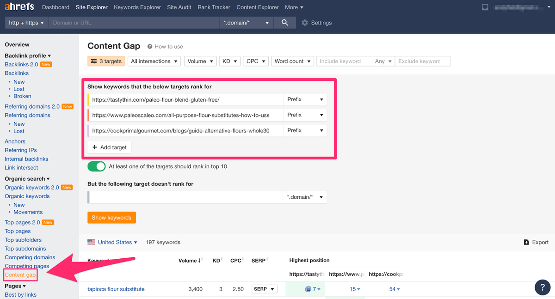Change Prefix mode for paleoscaleo target
The height and width of the screenshot is (299, 555).
pyautogui.click(x=305, y=115)
